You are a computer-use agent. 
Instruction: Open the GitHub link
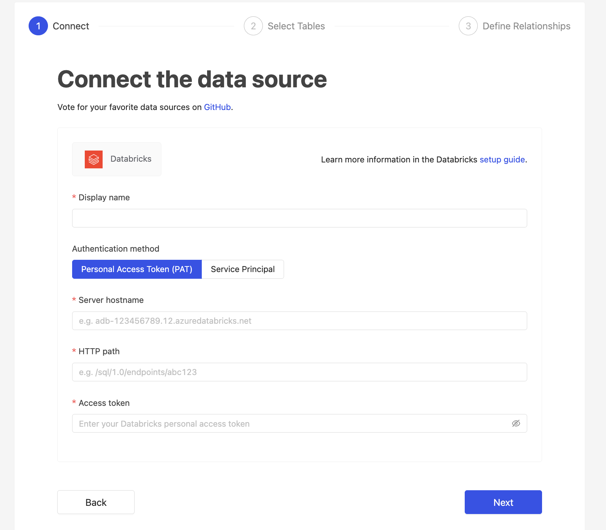coord(217,107)
